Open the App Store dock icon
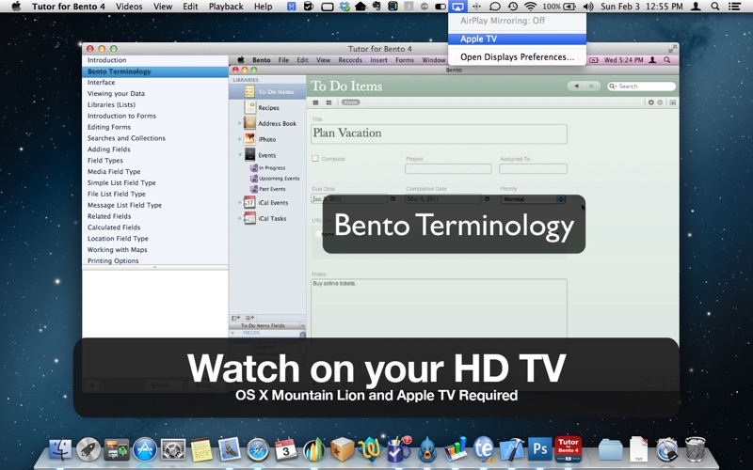 [145, 450]
